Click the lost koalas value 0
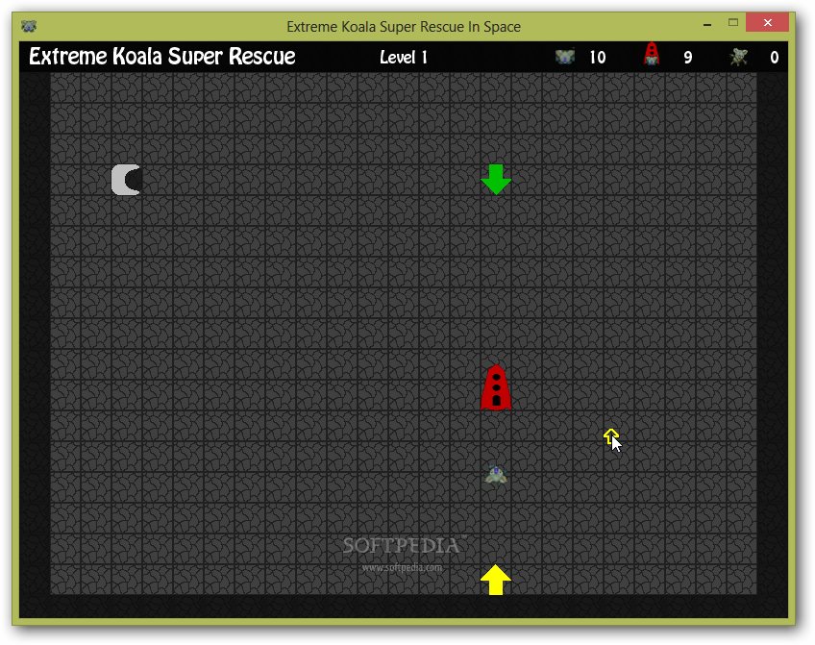The height and width of the screenshot is (645, 815). point(774,57)
